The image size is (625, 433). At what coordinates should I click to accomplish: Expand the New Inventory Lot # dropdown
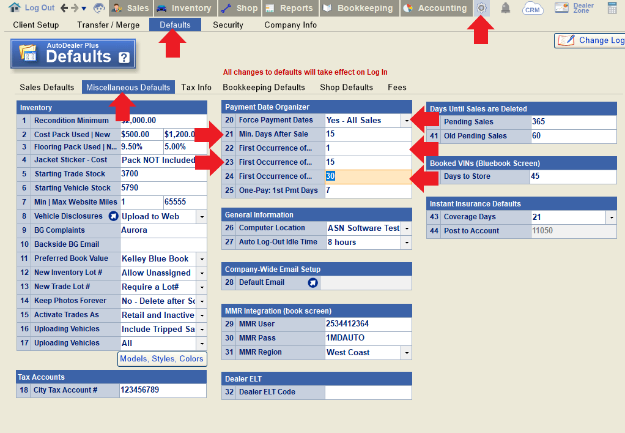tap(202, 273)
